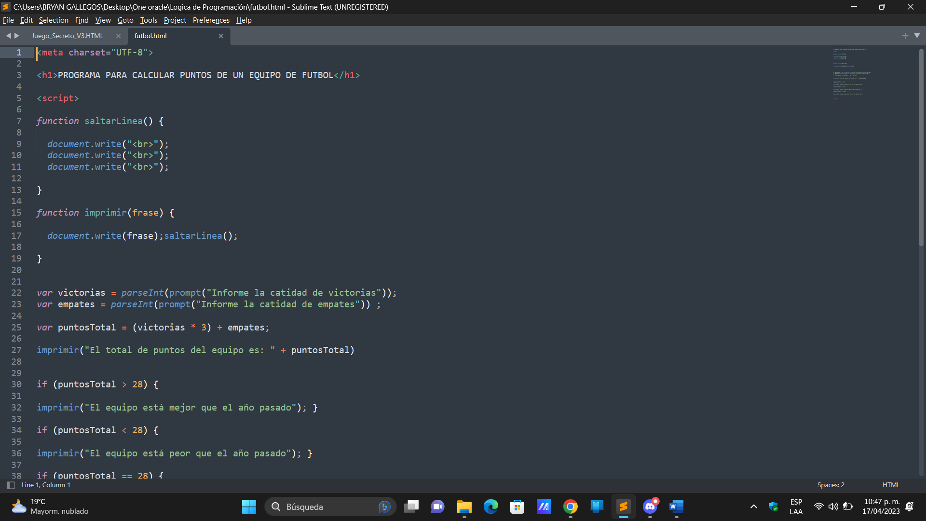This screenshot has width=926, height=521.
Task: Open the Find menu
Action: pyautogui.click(x=82, y=20)
